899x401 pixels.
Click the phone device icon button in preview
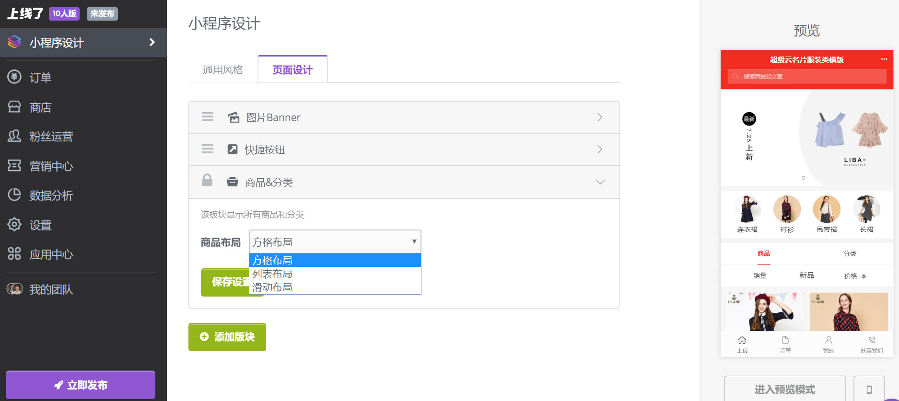[869, 389]
